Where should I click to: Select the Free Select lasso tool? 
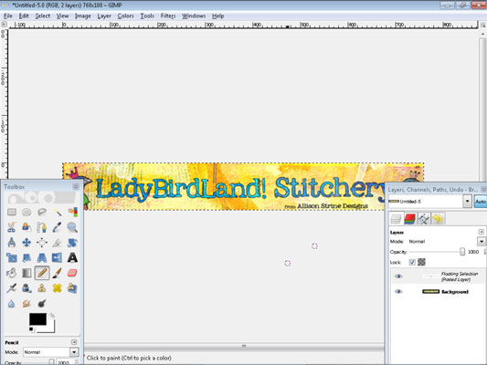tap(42, 212)
